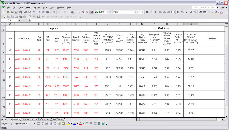
Task: Toggle Underline formatting
Action: [x=155, y=12]
